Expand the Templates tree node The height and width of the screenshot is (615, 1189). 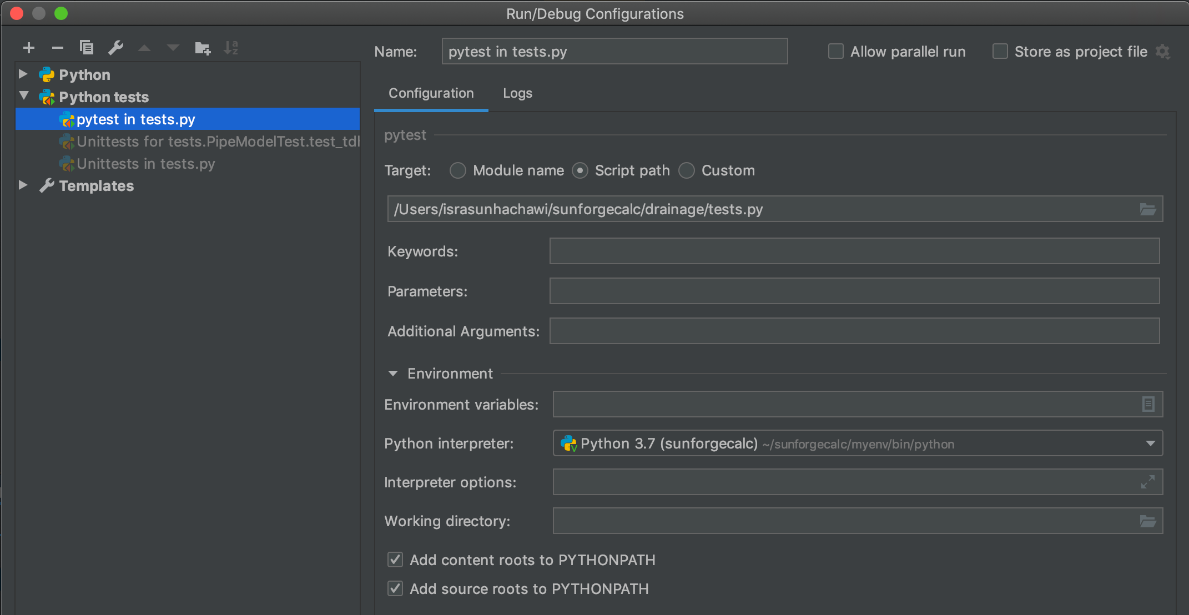pyautogui.click(x=23, y=185)
